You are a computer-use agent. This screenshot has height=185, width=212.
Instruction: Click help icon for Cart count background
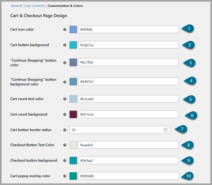coord(65,114)
